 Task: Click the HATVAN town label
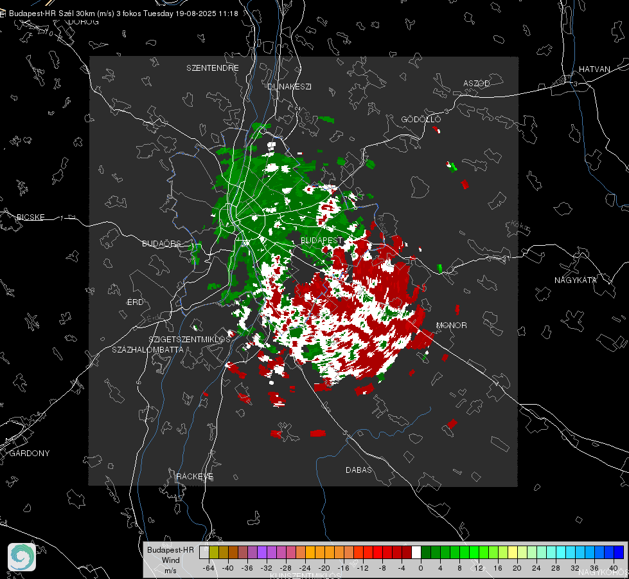pos(594,69)
